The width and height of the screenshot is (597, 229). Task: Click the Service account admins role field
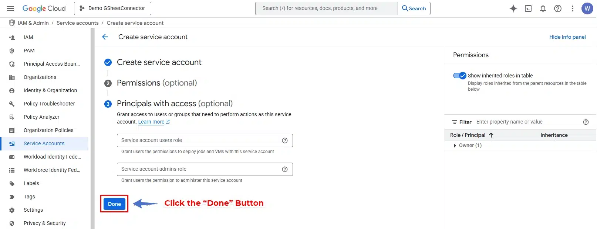[198, 169]
